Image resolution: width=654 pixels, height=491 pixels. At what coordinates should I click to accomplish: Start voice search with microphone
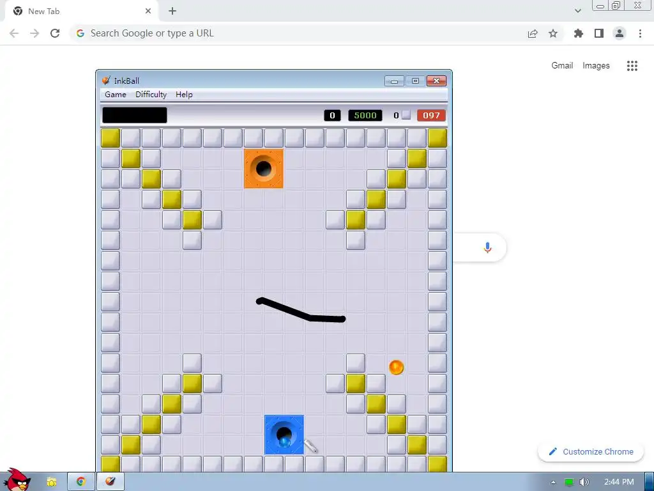pyautogui.click(x=487, y=247)
